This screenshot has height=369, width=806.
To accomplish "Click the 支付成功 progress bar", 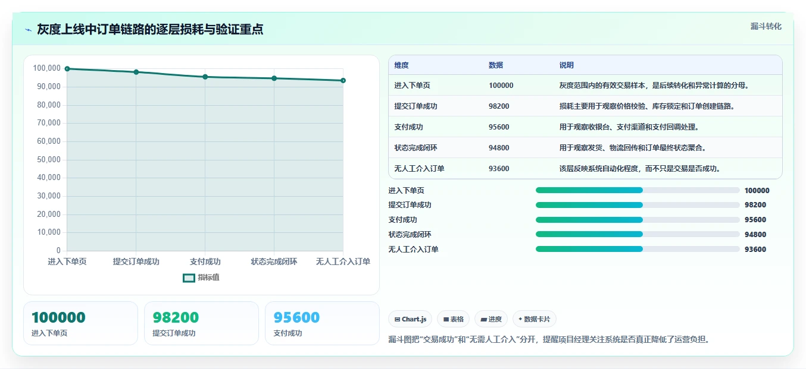I will click(x=638, y=220).
